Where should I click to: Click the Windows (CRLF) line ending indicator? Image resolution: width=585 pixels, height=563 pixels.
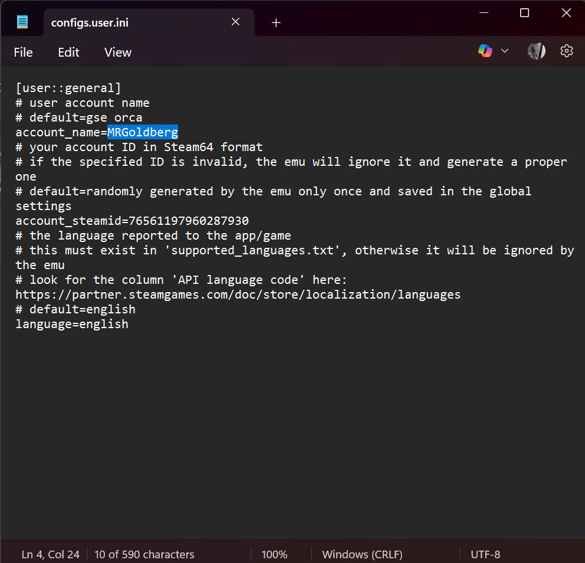click(x=362, y=554)
